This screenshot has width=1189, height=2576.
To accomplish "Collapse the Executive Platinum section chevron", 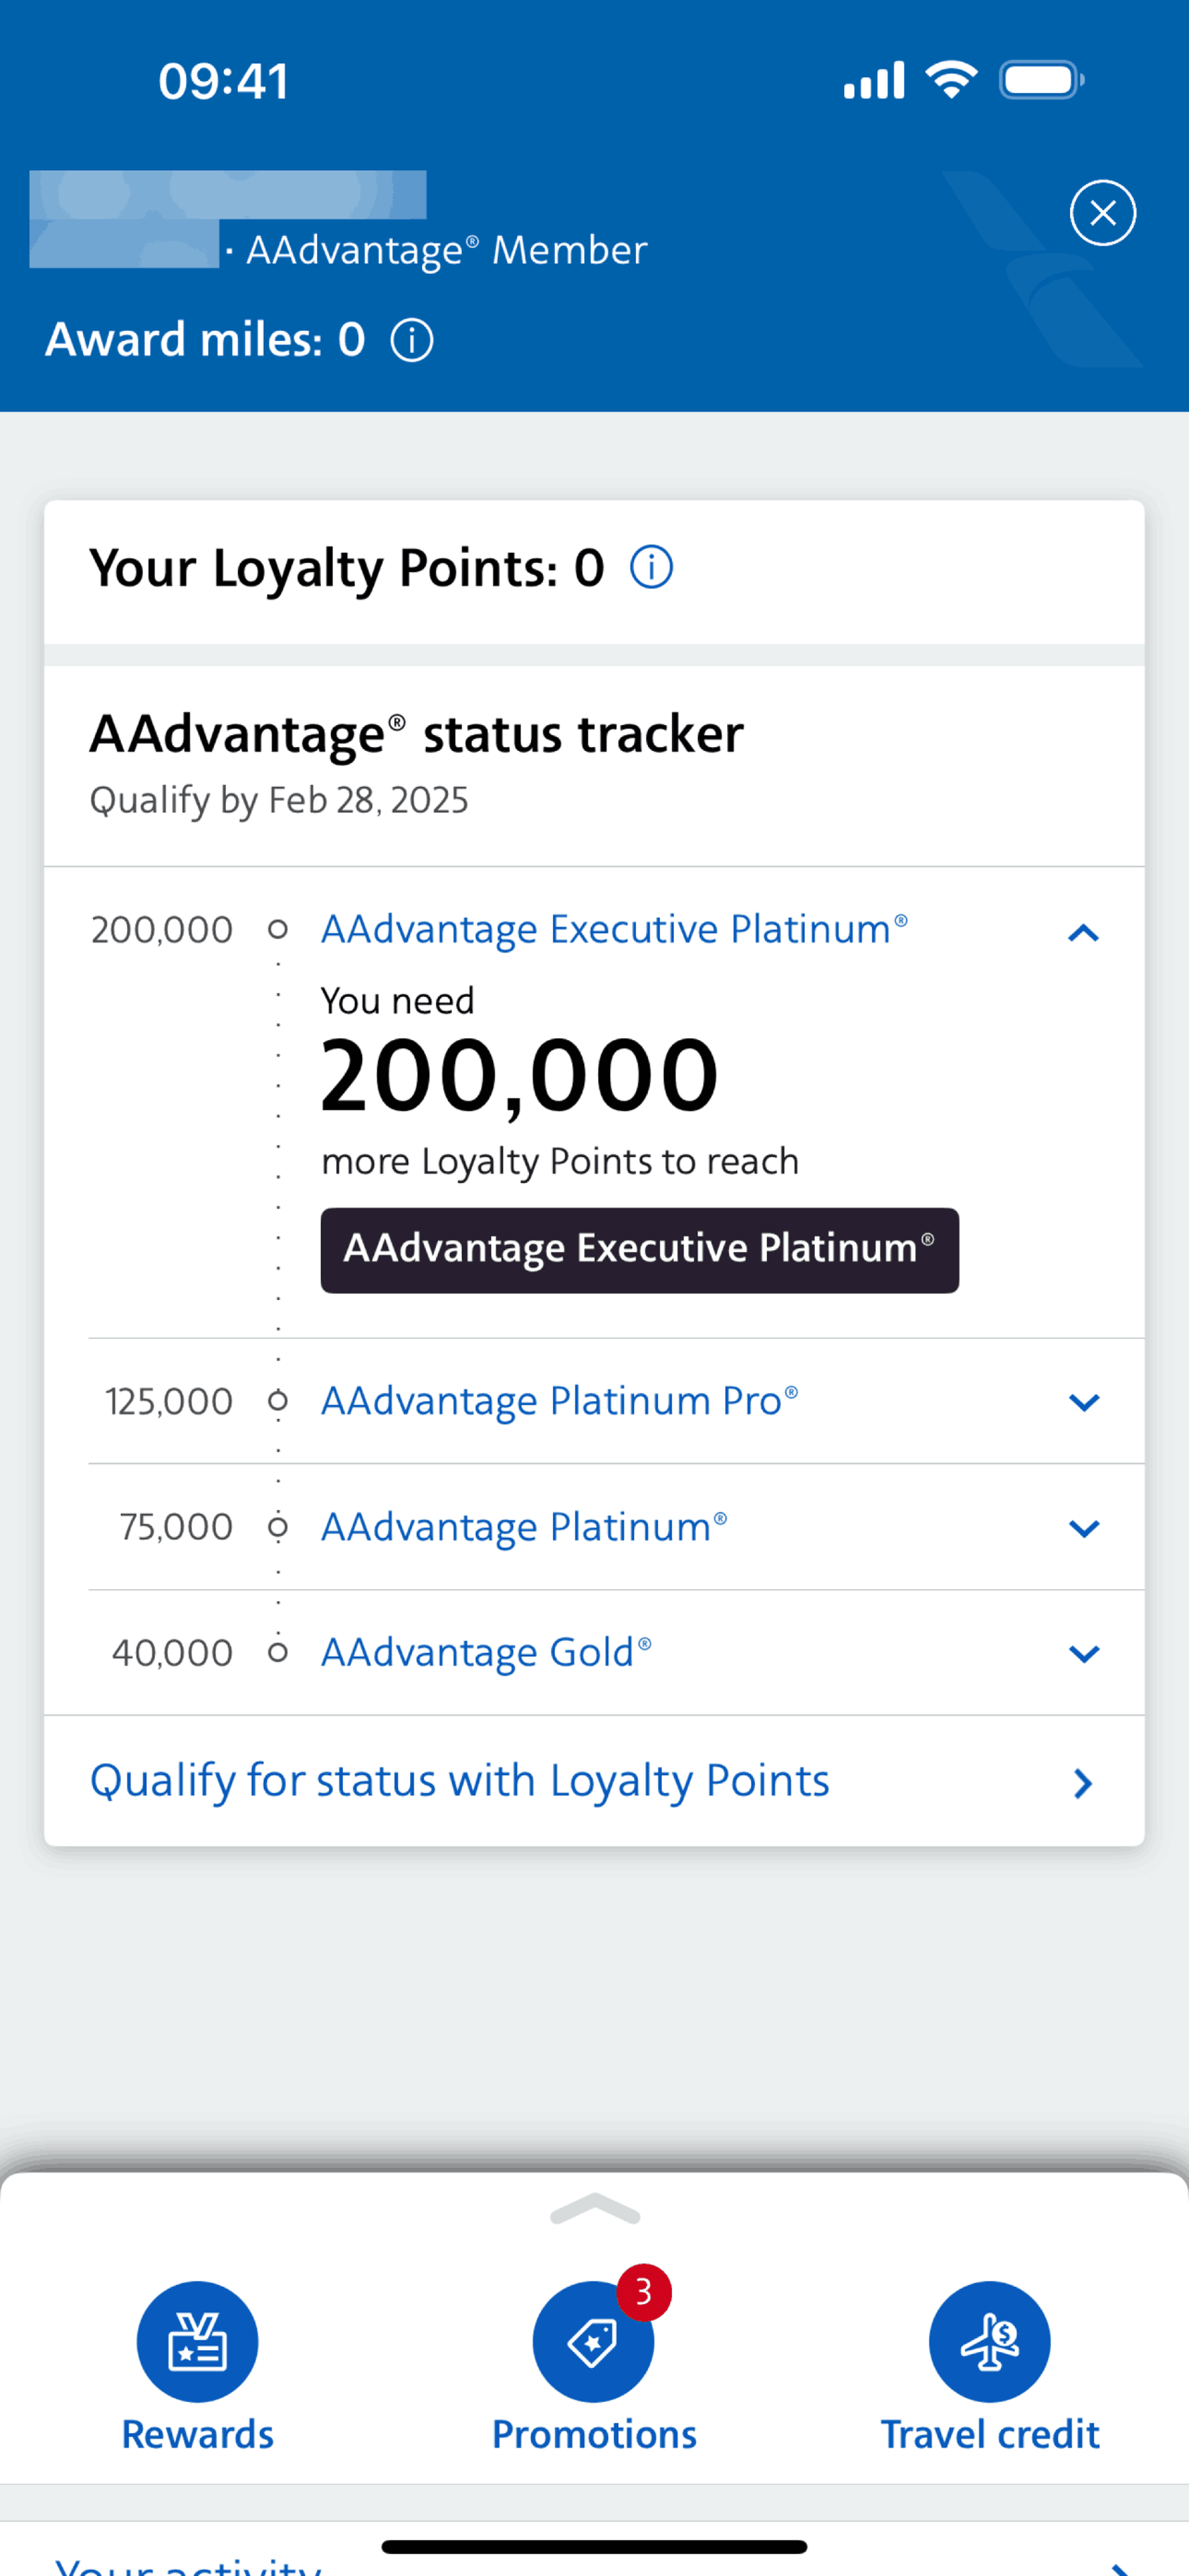I will [1083, 933].
